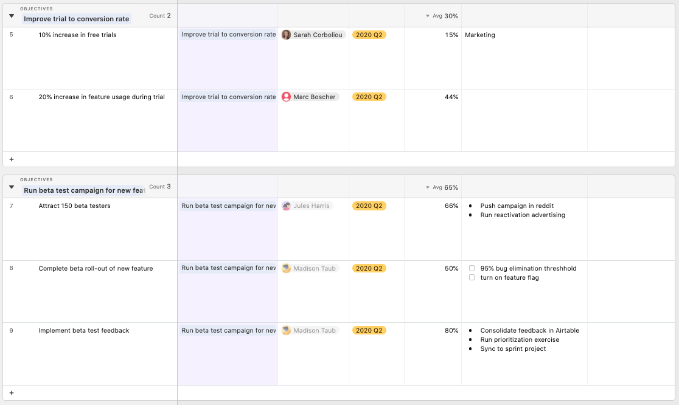
Task: Click the 'Run reactivation advertising' note
Action: pos(523,215)
